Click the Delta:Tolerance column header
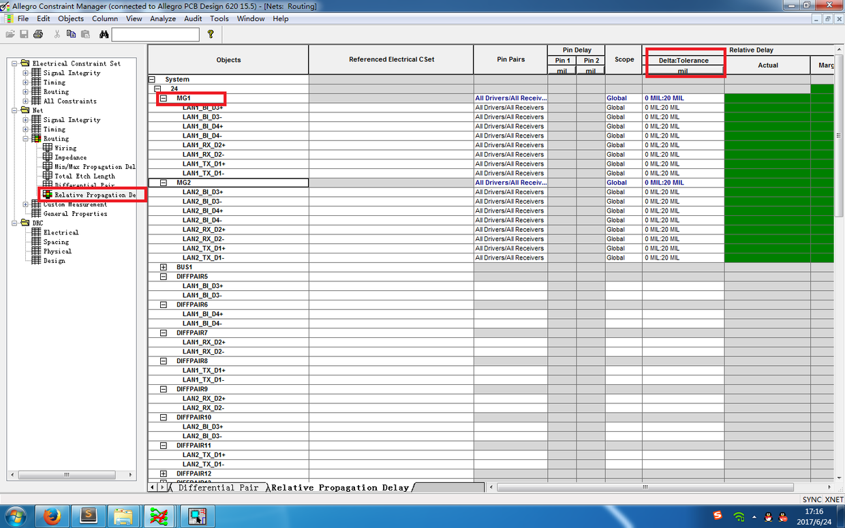The height and width of the screenshot is (528, 845). tap(683, 61)
